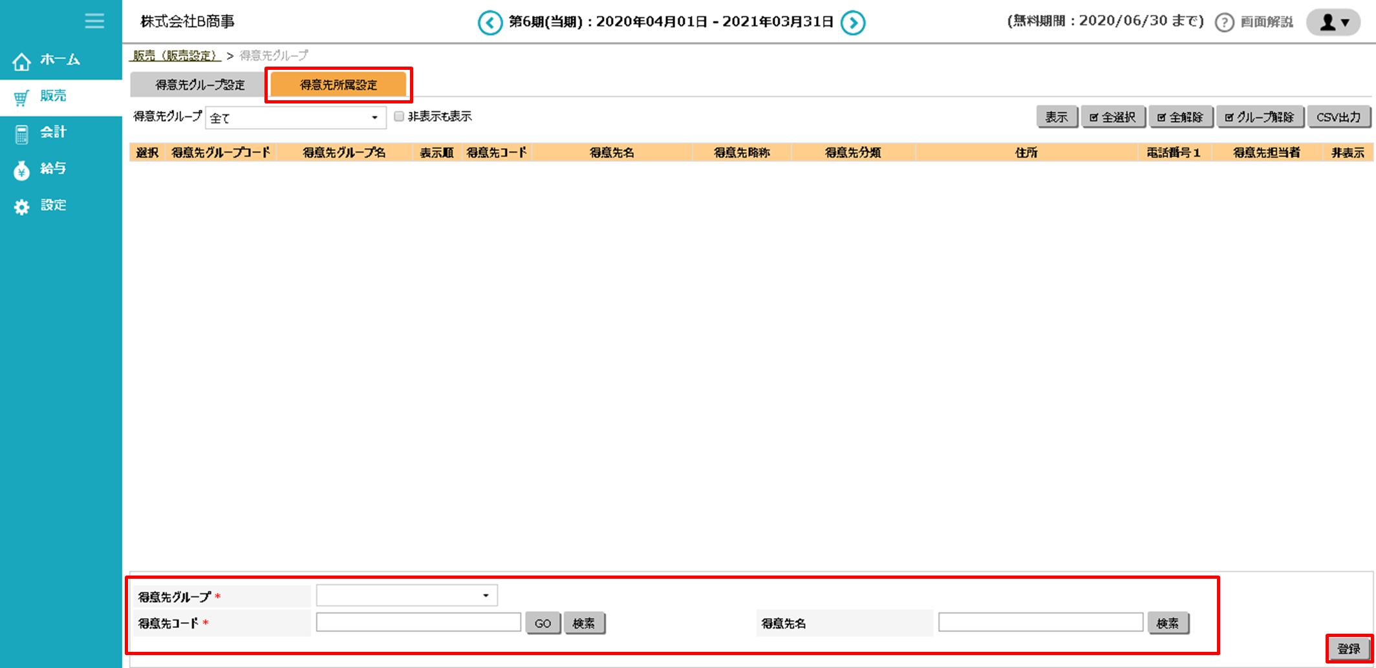This screenshot has height=668, width=1376.
Task: Open the 画面解説 help icon
Action: (x=1224, y=21)
